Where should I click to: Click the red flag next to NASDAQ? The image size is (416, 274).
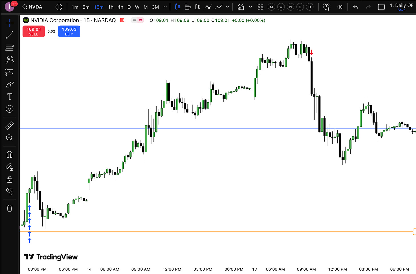pyautogui.click(x=122, y=20)
